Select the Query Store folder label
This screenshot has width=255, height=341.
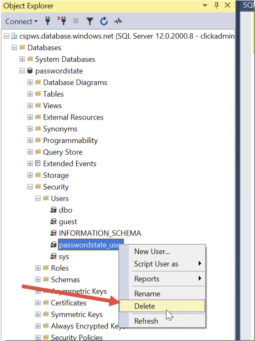point(63,152)
